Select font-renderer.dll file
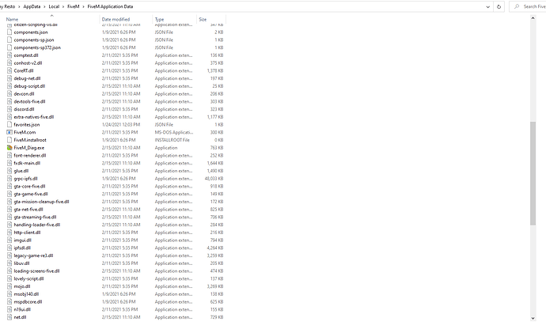This screenshot has width=546, height=329. 30,155
